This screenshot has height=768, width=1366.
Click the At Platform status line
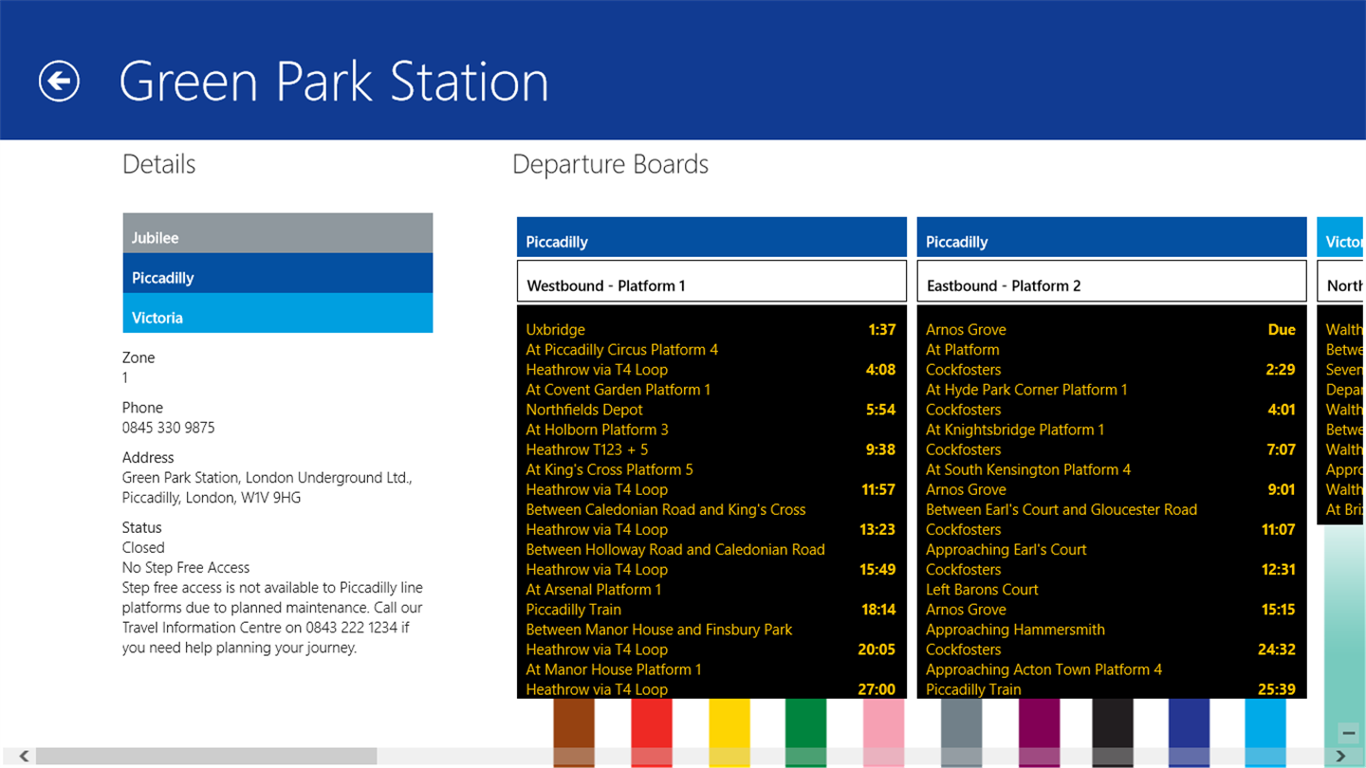point(963,350)
